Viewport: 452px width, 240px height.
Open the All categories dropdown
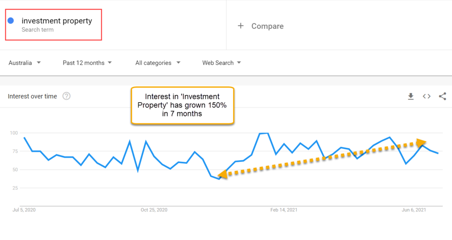point(158,63)
